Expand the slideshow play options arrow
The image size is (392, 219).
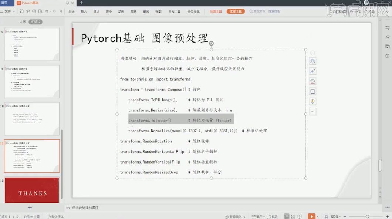pyautogui.click(x=318, y=217)
